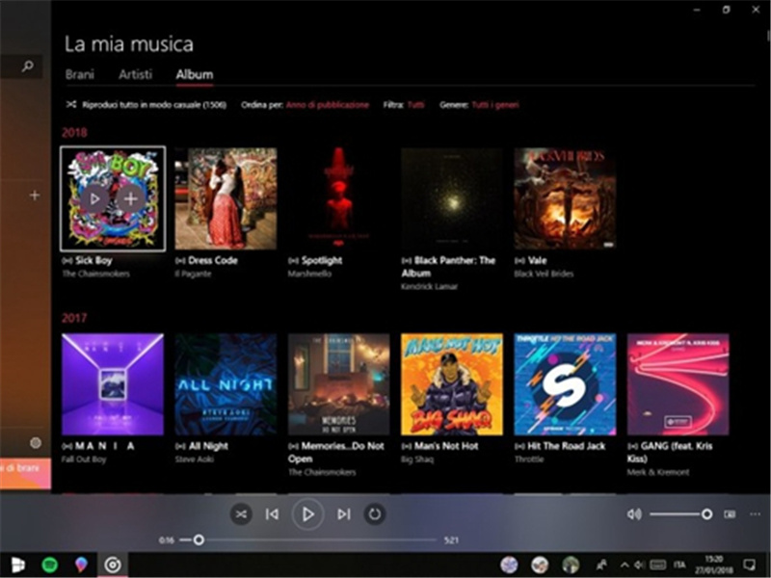Open settings gear in left sidebar
Image resolution: width=771 pixels, height=578 pixels.
pyautogui.click(x=36, y=443)
